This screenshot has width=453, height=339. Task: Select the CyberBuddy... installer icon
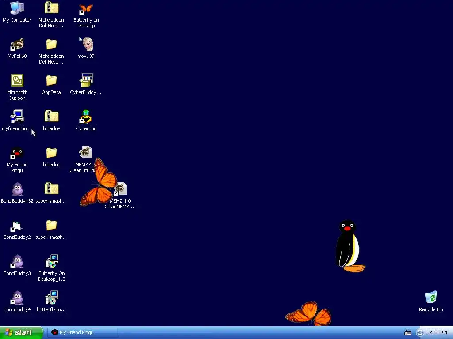(x=86, y=80)
